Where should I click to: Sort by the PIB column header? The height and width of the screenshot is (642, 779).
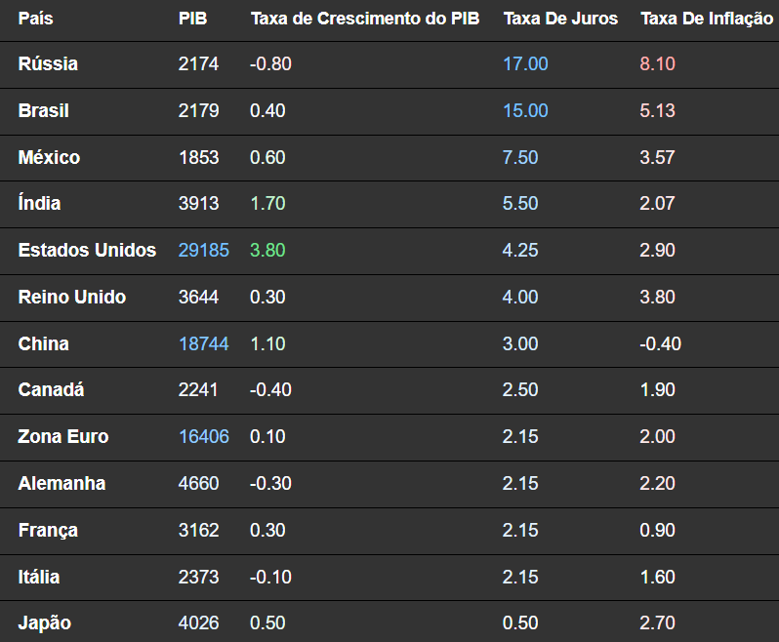(x=193, y=19)
